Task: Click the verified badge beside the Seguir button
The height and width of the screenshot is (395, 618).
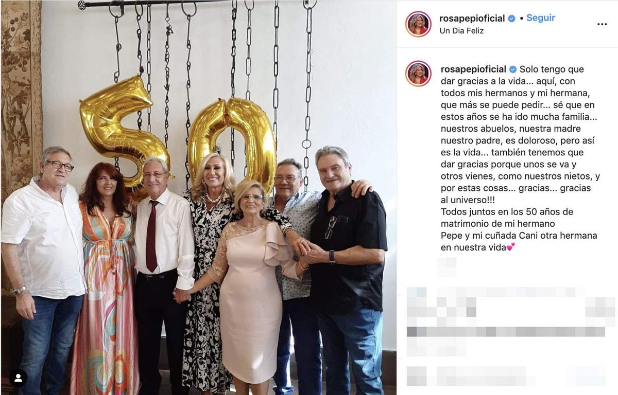Action: [511, 19]
